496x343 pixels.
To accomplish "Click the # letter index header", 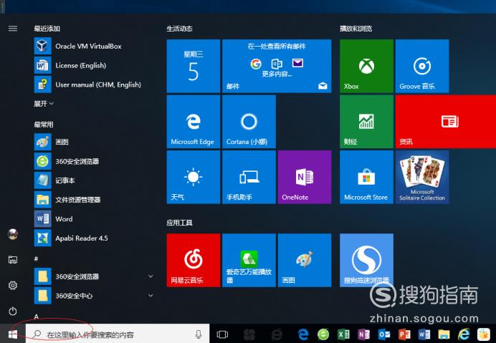I will [x=36, y=259].
